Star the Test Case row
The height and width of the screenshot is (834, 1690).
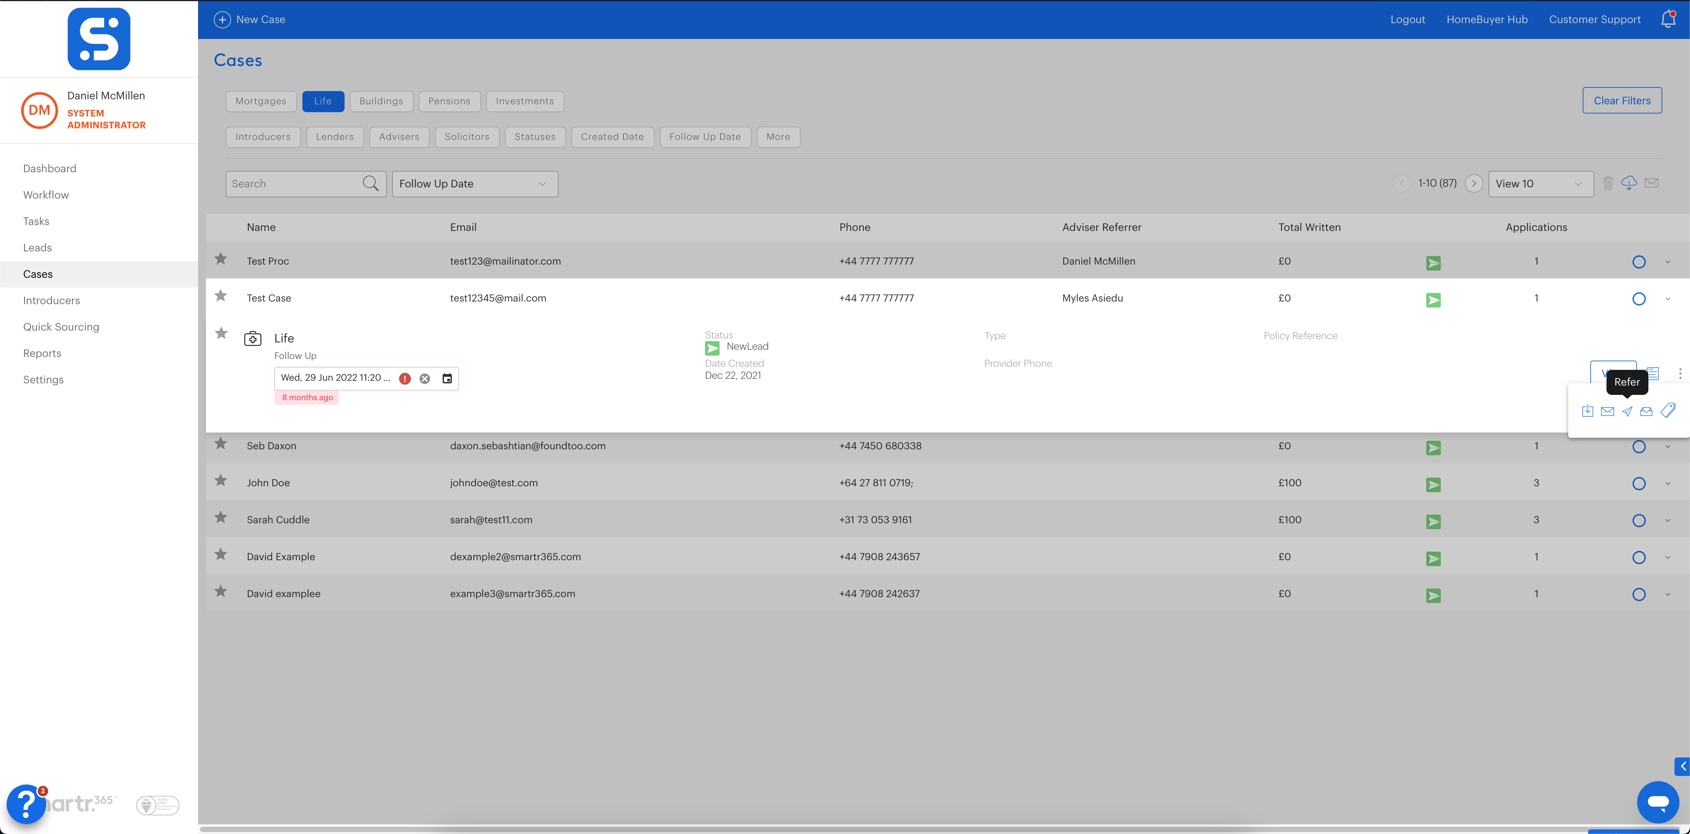pyautogui.click(x=221, y=296)
